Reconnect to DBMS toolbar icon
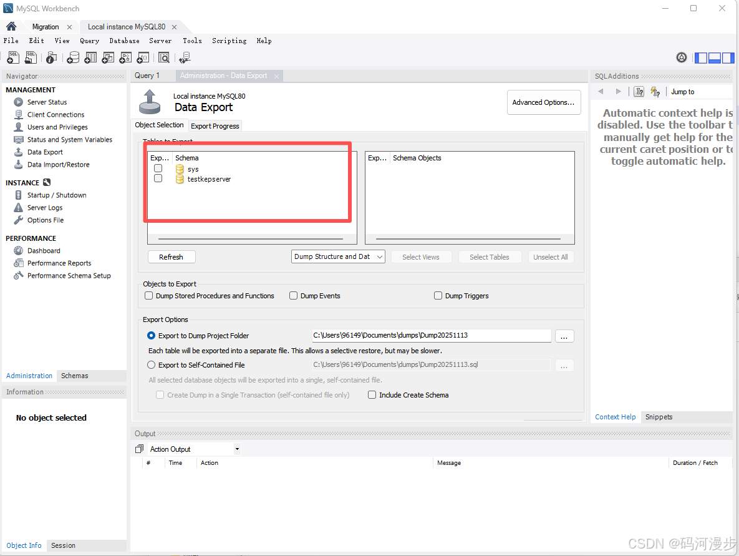The width and height of the screenshot is (739, 556). coord(185,57)
